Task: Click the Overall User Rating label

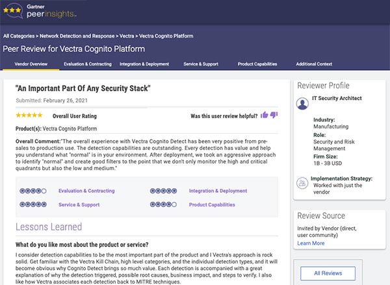Action: 75,116
